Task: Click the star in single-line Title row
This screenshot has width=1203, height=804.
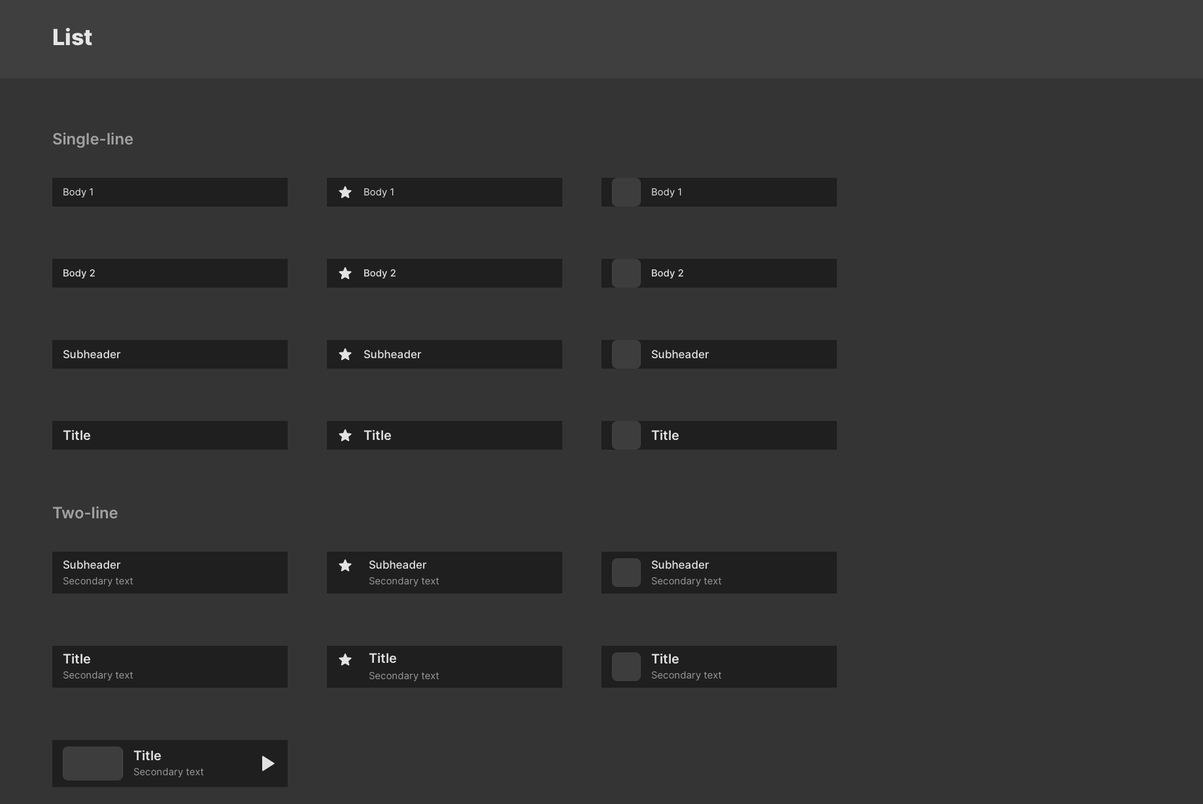Action: coord(345,435)
